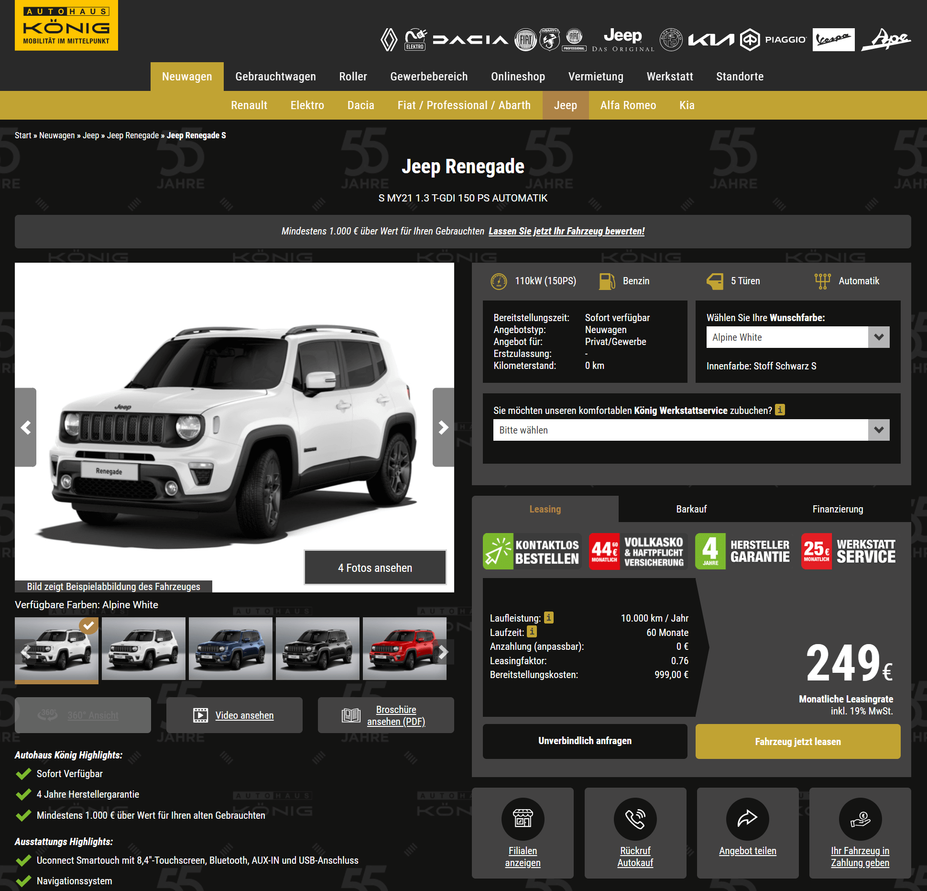The width and height of the screenshot is (927, 891).
Task: Open the Wunschfarbe Alpine White dropdown
Action: (x=798, y=337)
